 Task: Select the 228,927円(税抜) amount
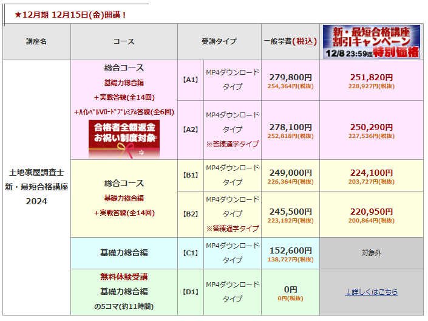(x=371, y=86)
